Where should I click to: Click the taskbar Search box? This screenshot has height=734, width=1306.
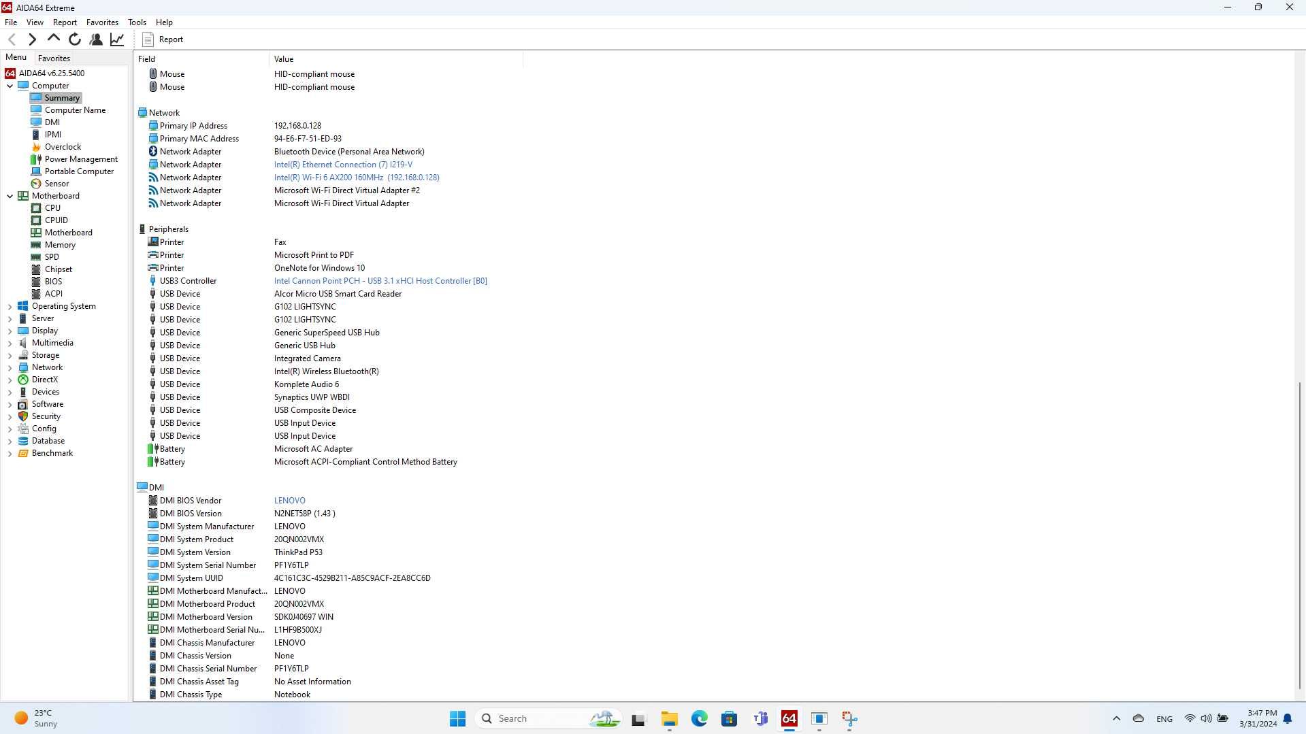pos(548,718)
